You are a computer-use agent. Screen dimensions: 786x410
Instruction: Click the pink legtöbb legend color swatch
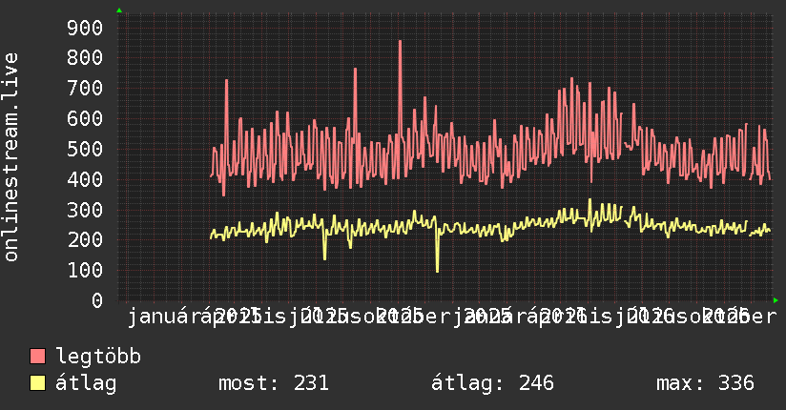pos(37,357)
